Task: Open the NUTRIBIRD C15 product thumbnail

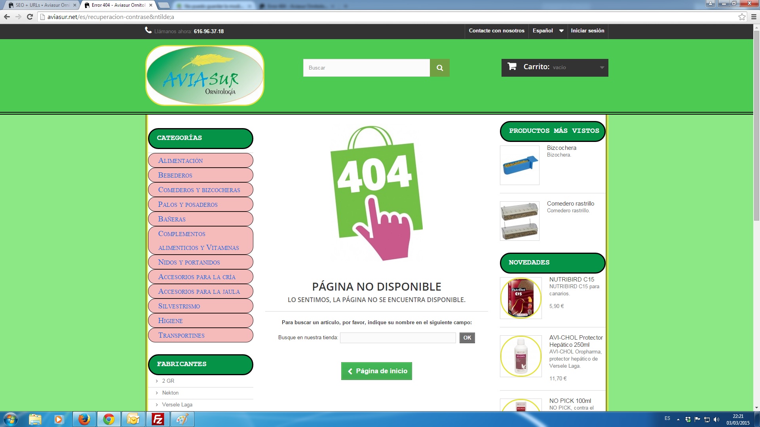Action: coord(521,298)
